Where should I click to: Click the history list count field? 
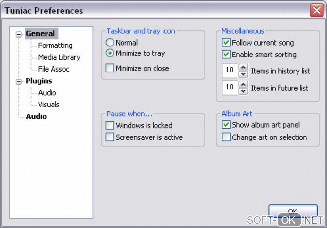point(230,70)
